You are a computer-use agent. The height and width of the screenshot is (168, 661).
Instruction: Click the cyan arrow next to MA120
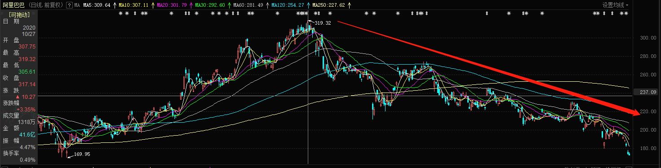[308, 5]
